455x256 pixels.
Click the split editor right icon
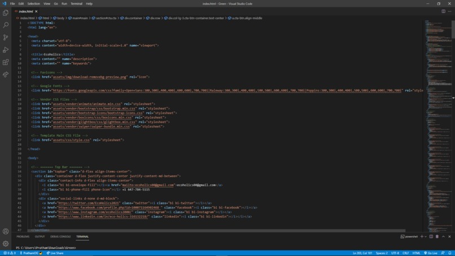(443, 11)
